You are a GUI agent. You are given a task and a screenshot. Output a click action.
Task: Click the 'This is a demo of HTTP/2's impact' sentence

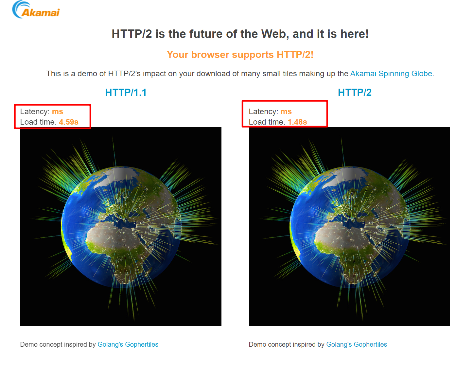[240, 74]
